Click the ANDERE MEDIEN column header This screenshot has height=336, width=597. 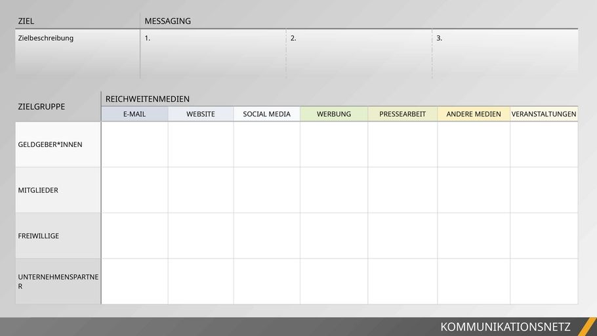tap(474, 114)
